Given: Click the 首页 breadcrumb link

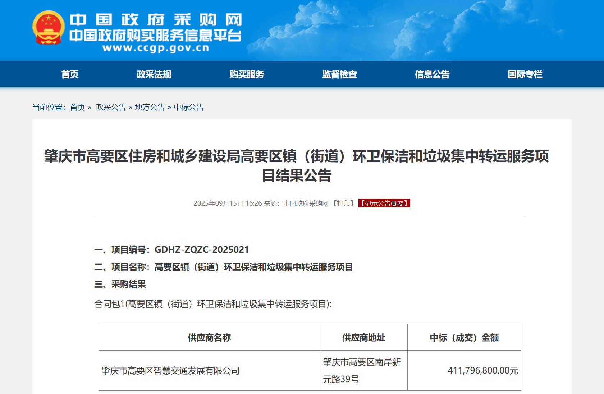Looking at the screenshot, I should coord(77,107).
